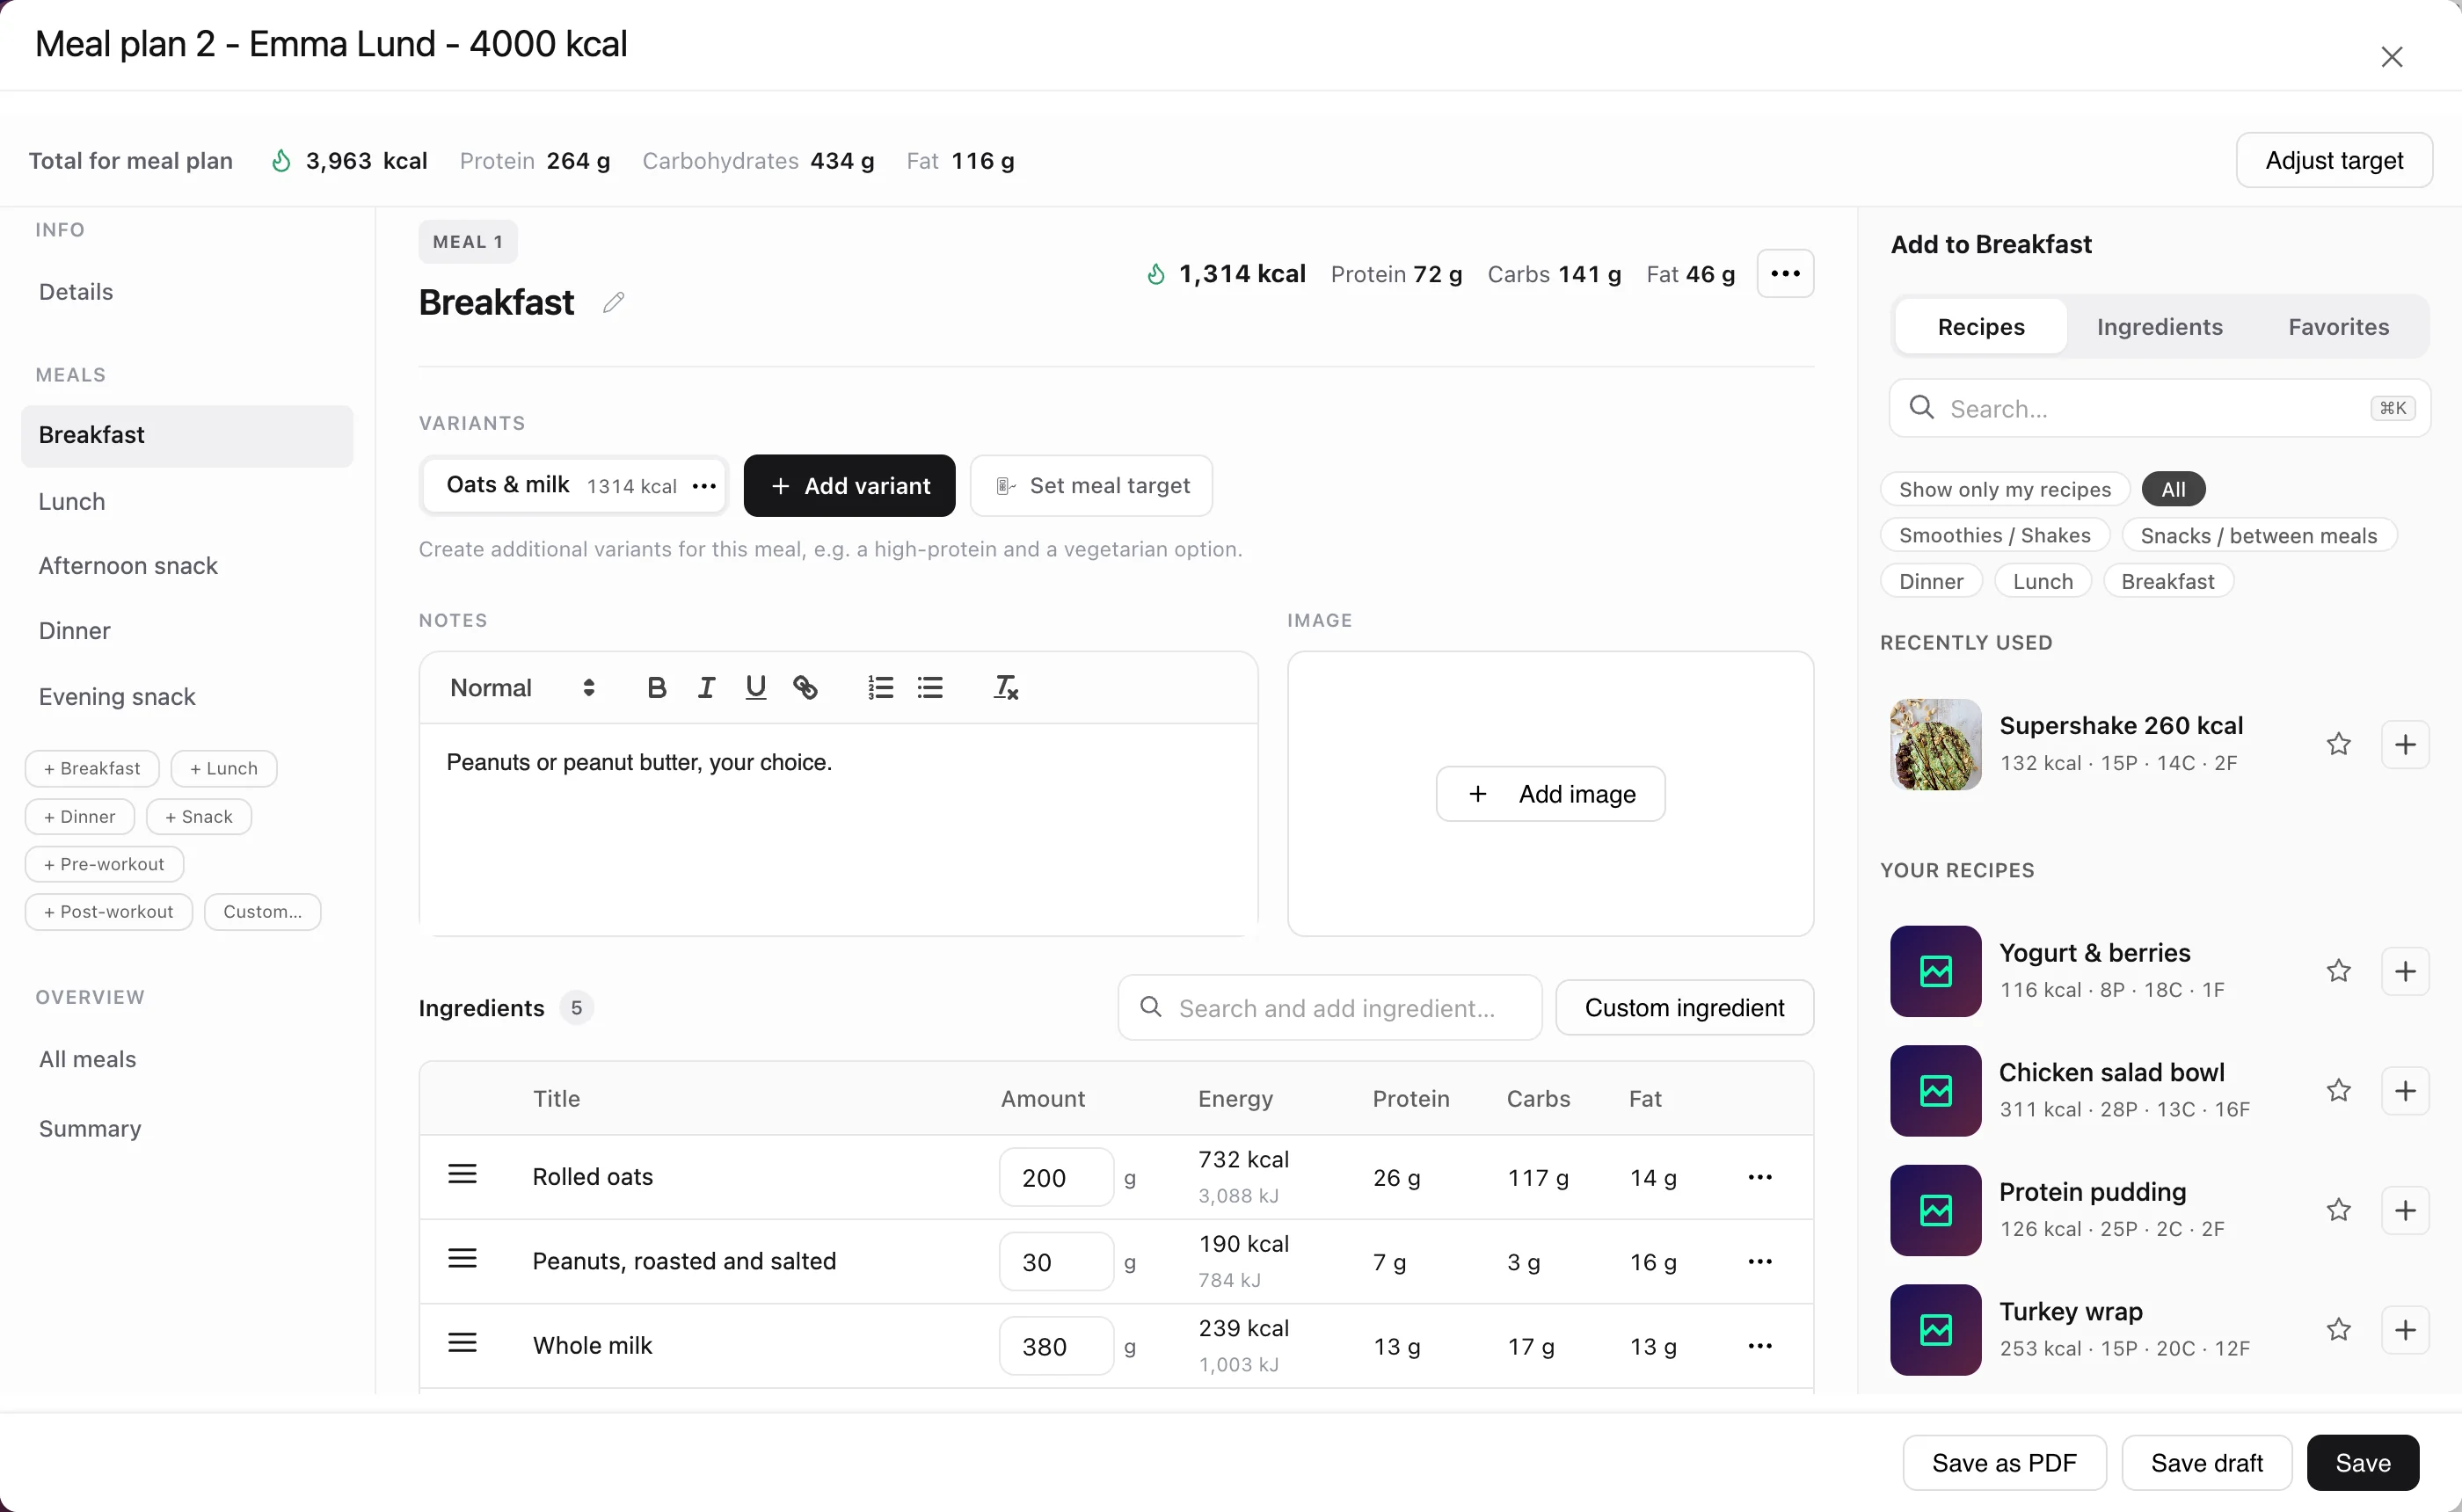
Task: Switch to the Favorites tab
Action: tap(2338, 326)
